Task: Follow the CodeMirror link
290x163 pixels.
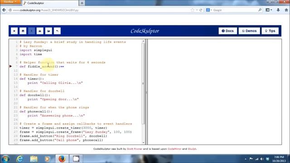Action: pyautogui.click(x=174, y=149)
